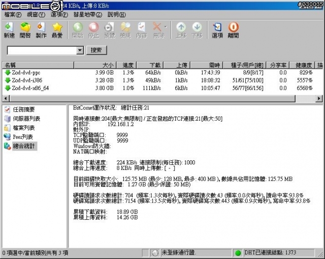Click the 未登錄通行證 status bar text
This screenshot has width=325, height=259.
pos(179,253)
